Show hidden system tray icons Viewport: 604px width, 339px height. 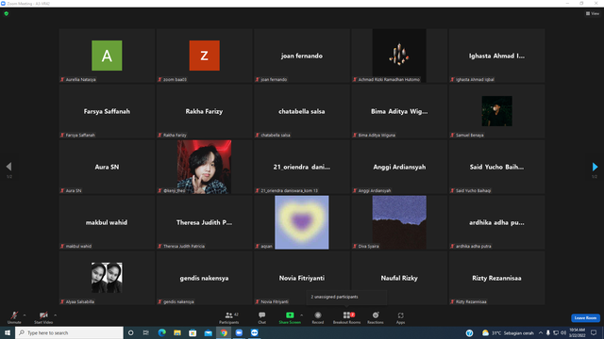point(541,332)
